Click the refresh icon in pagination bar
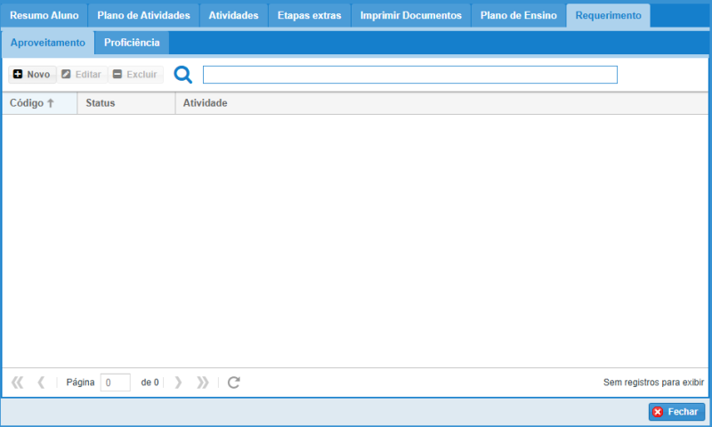 (x=234, y=383)
